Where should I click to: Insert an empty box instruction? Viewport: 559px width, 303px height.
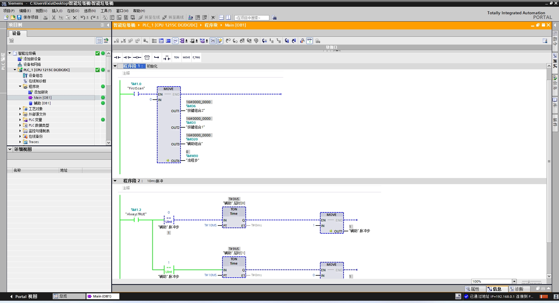[147, 57]
